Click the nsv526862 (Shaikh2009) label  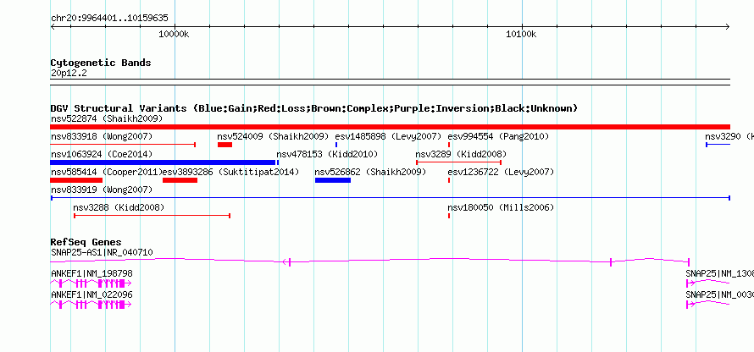coord(370,172)
